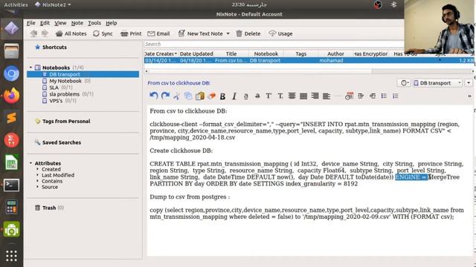Select My Notebook in the sidebar
Image resolution: width=476 pixels, height=267 pixels.
click(65, 81)
